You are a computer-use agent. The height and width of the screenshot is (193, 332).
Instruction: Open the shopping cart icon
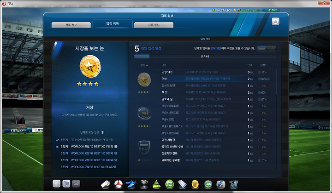tap(234, 184)
